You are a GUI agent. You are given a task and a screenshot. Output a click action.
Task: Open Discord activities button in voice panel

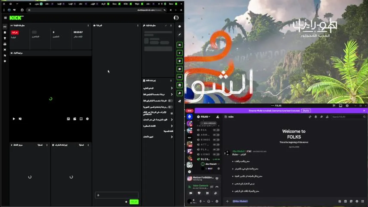tap(207, 193)
